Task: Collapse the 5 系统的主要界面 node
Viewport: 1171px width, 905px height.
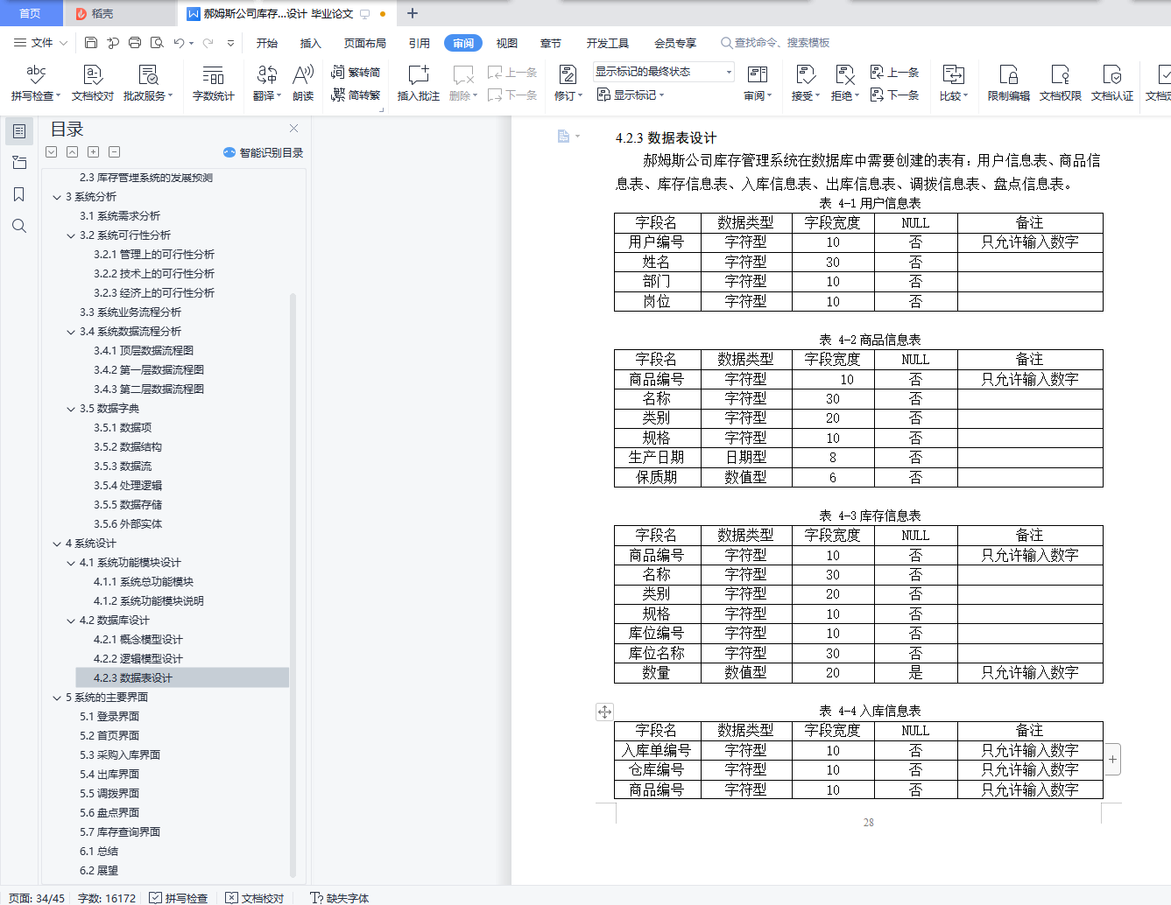Action: pos(57,698)
